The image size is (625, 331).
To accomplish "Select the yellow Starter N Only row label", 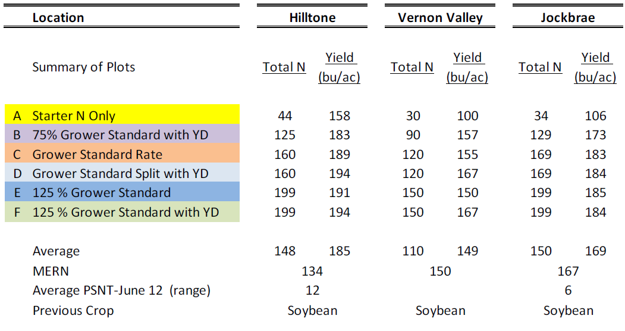I will pos(74,116).
